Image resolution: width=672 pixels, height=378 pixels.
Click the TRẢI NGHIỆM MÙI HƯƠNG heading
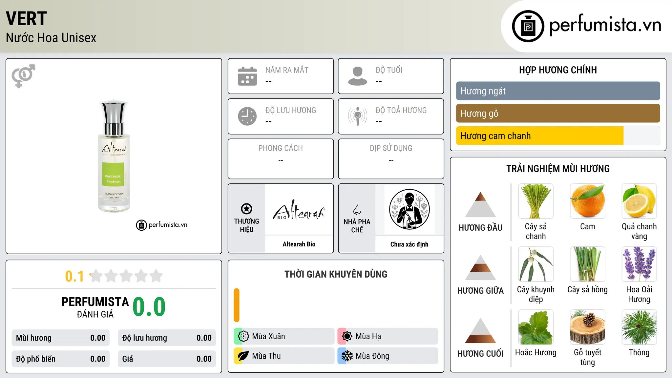tap(558, 169)
